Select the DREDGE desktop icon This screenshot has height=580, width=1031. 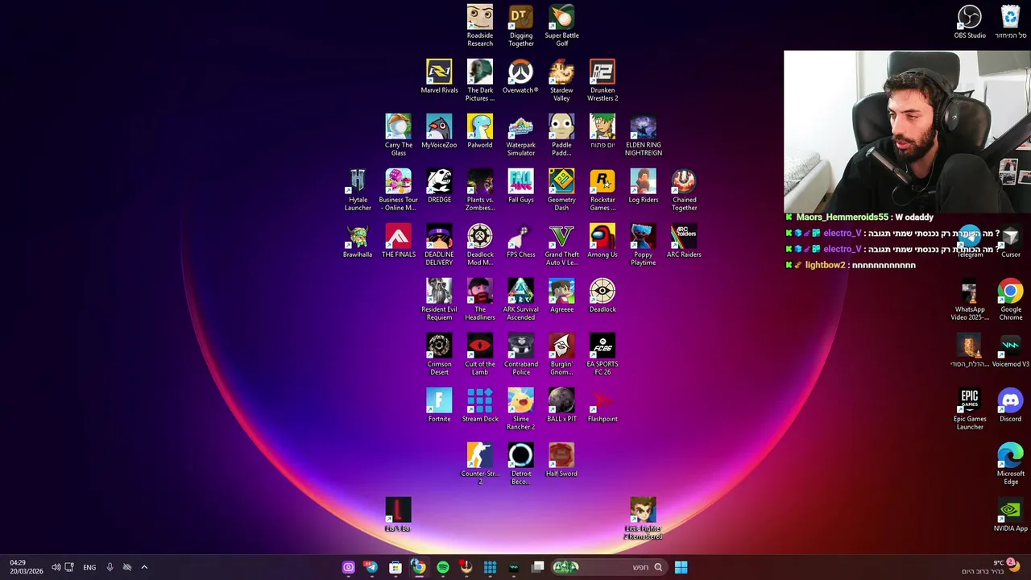click(439, 186)
